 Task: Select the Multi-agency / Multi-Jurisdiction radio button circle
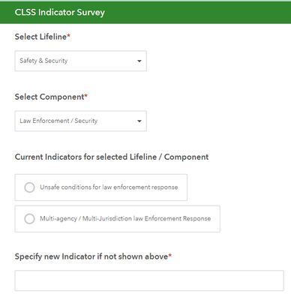tap(29, 219)
